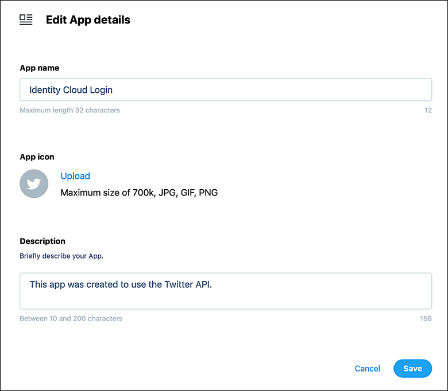Click the 'Description' section label
The width and height of the screenshot is (448, 391).
pyautogui.click(x=43, y=241)
